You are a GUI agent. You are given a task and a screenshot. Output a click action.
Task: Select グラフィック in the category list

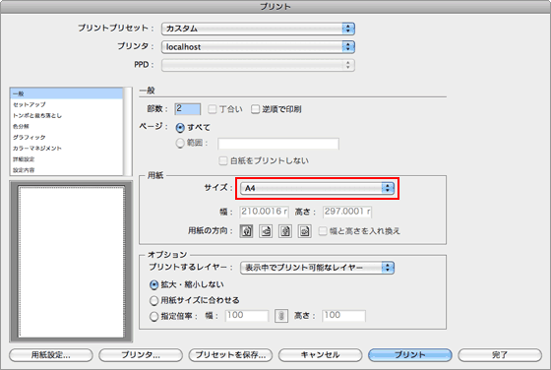click(67, 138)
